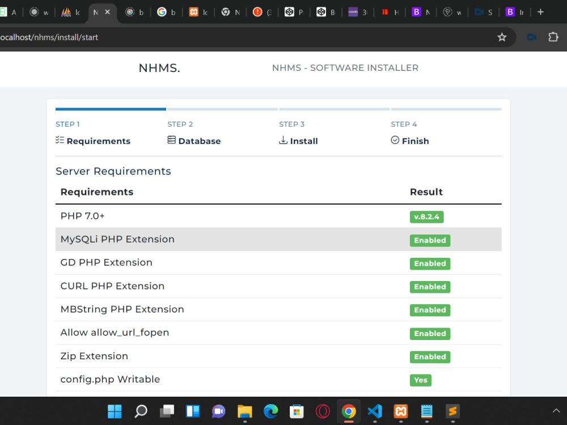The width and height of the screenshot is (567, 425).
Task: Click the Google Chrome taskbar icon
Action: coord(349,411)
